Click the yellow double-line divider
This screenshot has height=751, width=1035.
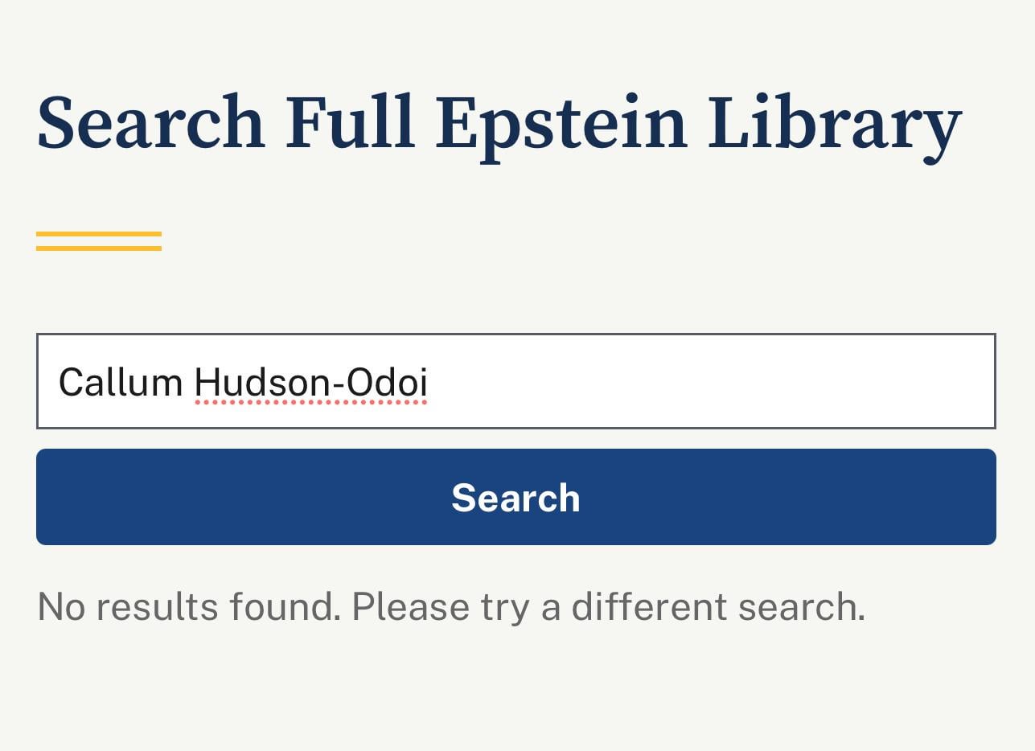click(x=99, y=241)
